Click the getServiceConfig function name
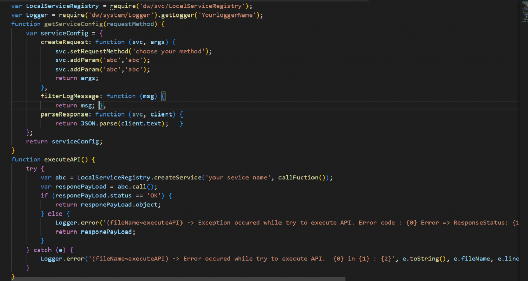The image size is (528, 281). coord(73,24)
